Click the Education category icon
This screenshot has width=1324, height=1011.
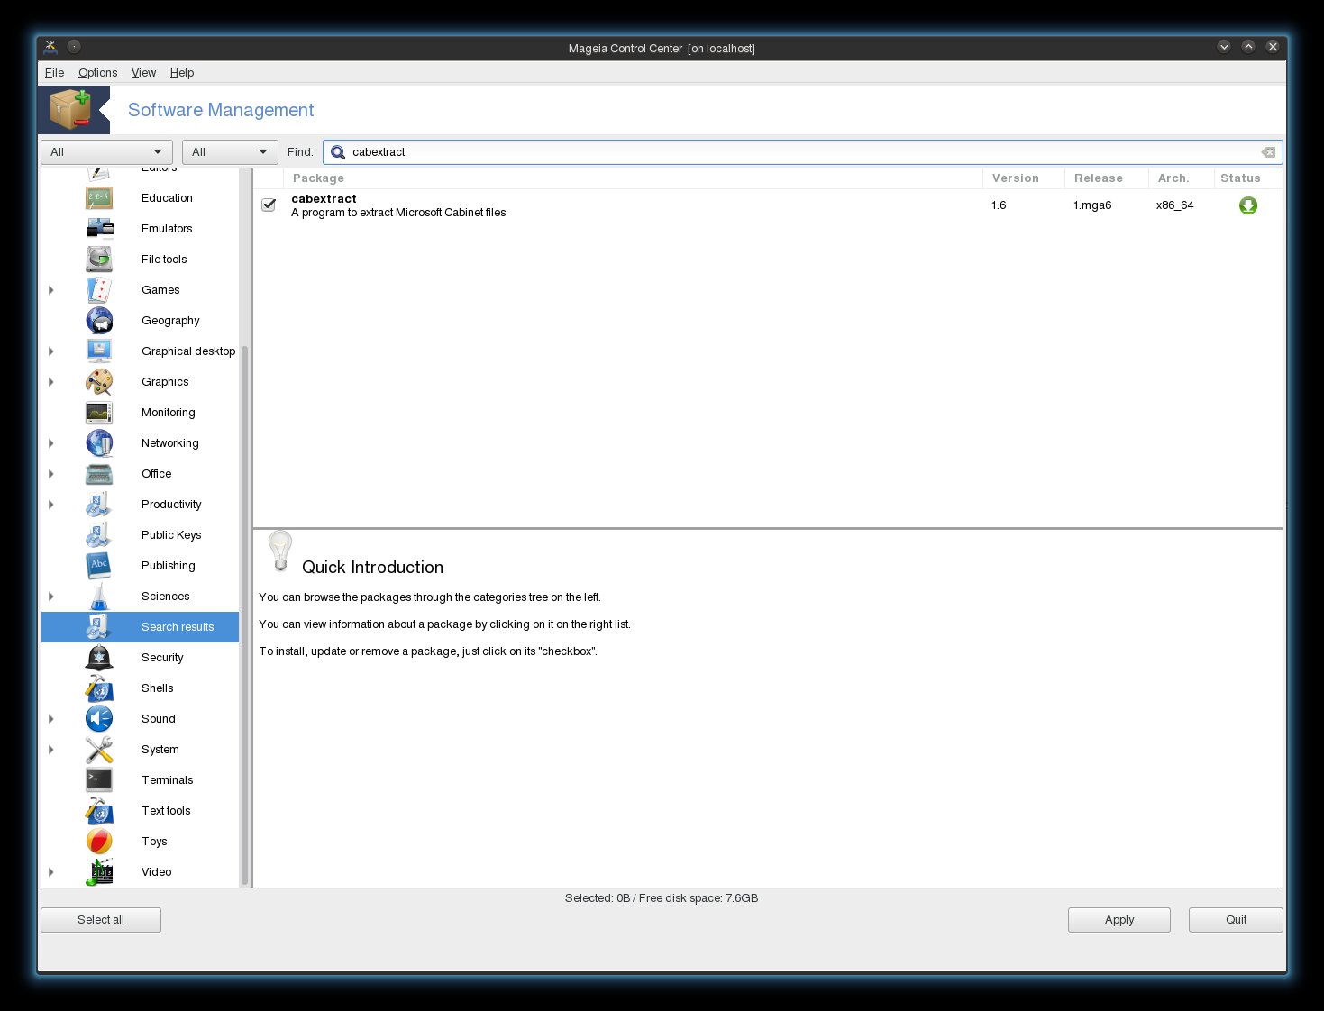point(99,198)
